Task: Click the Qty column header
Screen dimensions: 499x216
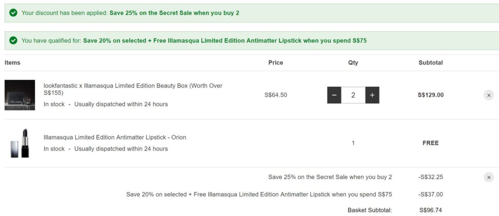Action: tap(353, 63)
